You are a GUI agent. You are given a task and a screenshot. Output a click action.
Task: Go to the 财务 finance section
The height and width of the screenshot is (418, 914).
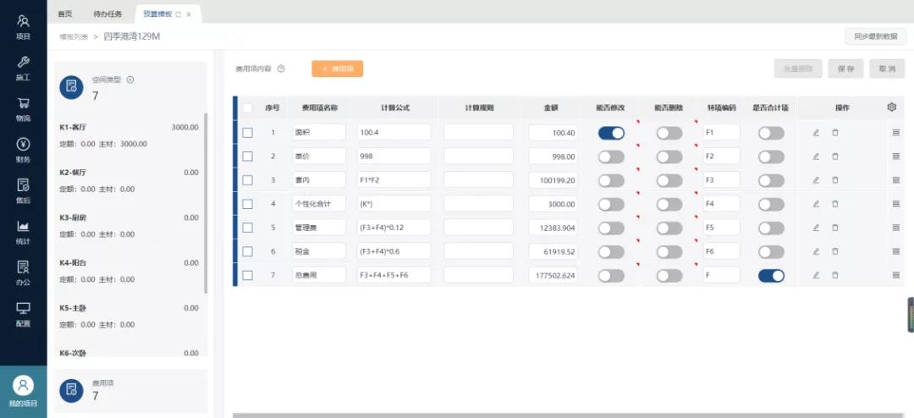[23, 150]
